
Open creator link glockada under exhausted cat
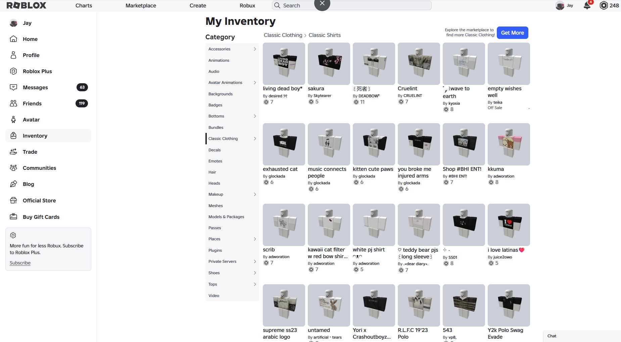tap(277, 176)
